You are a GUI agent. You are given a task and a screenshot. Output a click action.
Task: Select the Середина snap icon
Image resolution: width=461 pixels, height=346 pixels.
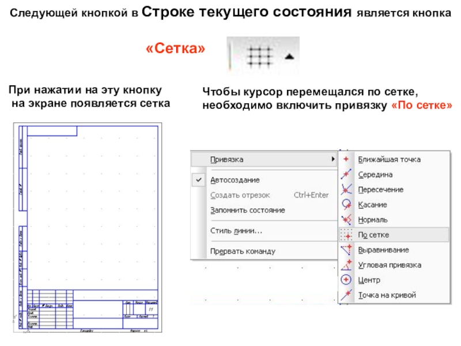click(x=346, y=174)
